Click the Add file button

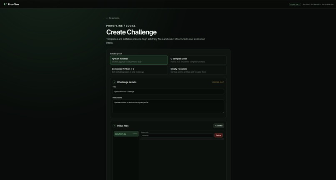click(x=218, y=126)
